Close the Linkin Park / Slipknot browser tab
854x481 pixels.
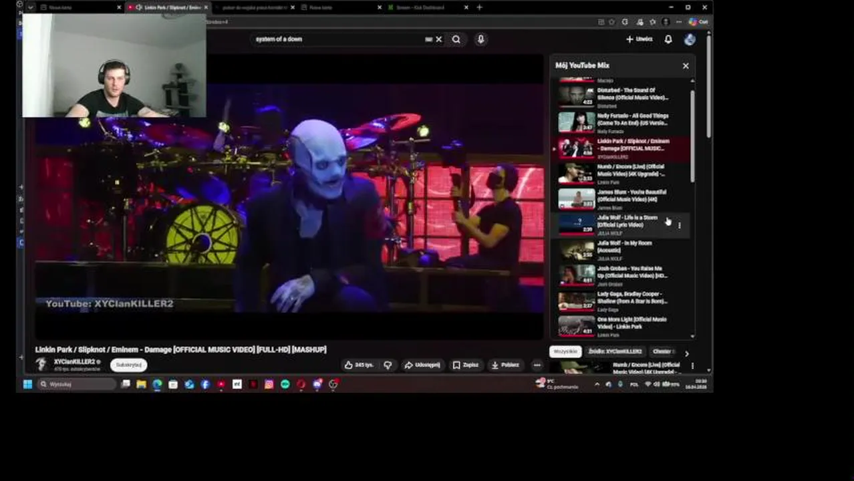206,7
